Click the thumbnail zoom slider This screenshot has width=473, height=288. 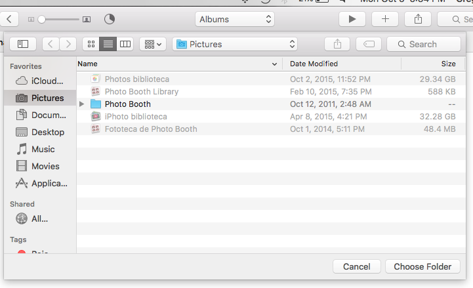[x=58, y=19]
